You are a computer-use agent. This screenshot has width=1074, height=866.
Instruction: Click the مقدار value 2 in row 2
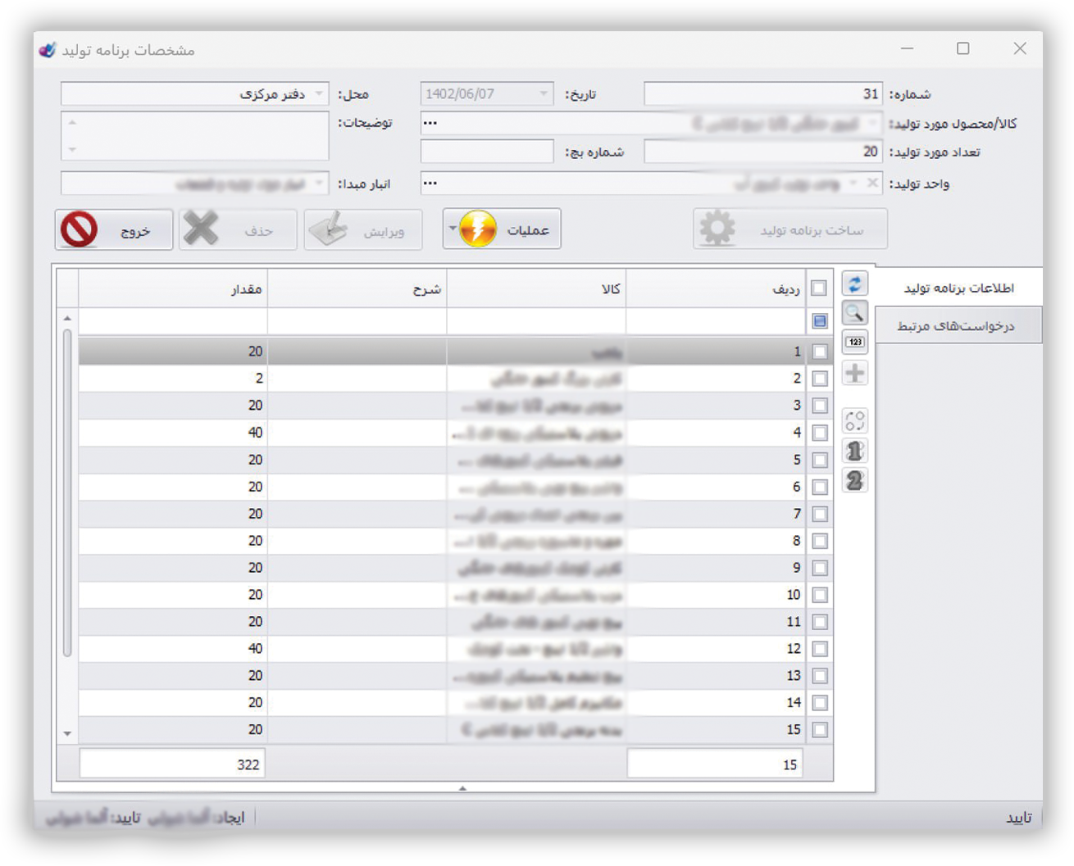173,379
